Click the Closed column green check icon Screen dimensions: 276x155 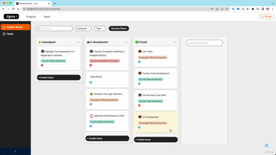pos(137,42)
